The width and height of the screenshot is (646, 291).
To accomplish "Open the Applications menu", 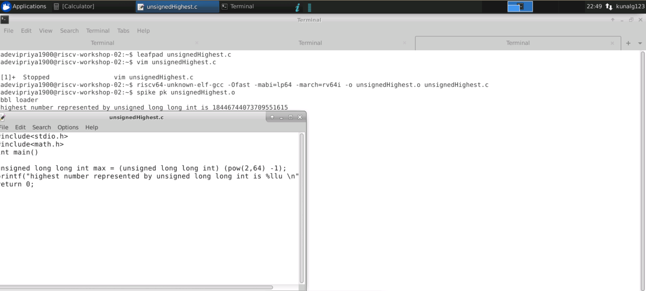I will pyautogui.click(x=24, y=6).
